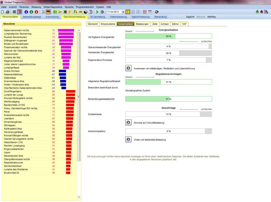Click info button beside Hinweis auf Umweltbelastung
The image size is (271, 202).
click(128, 122)
